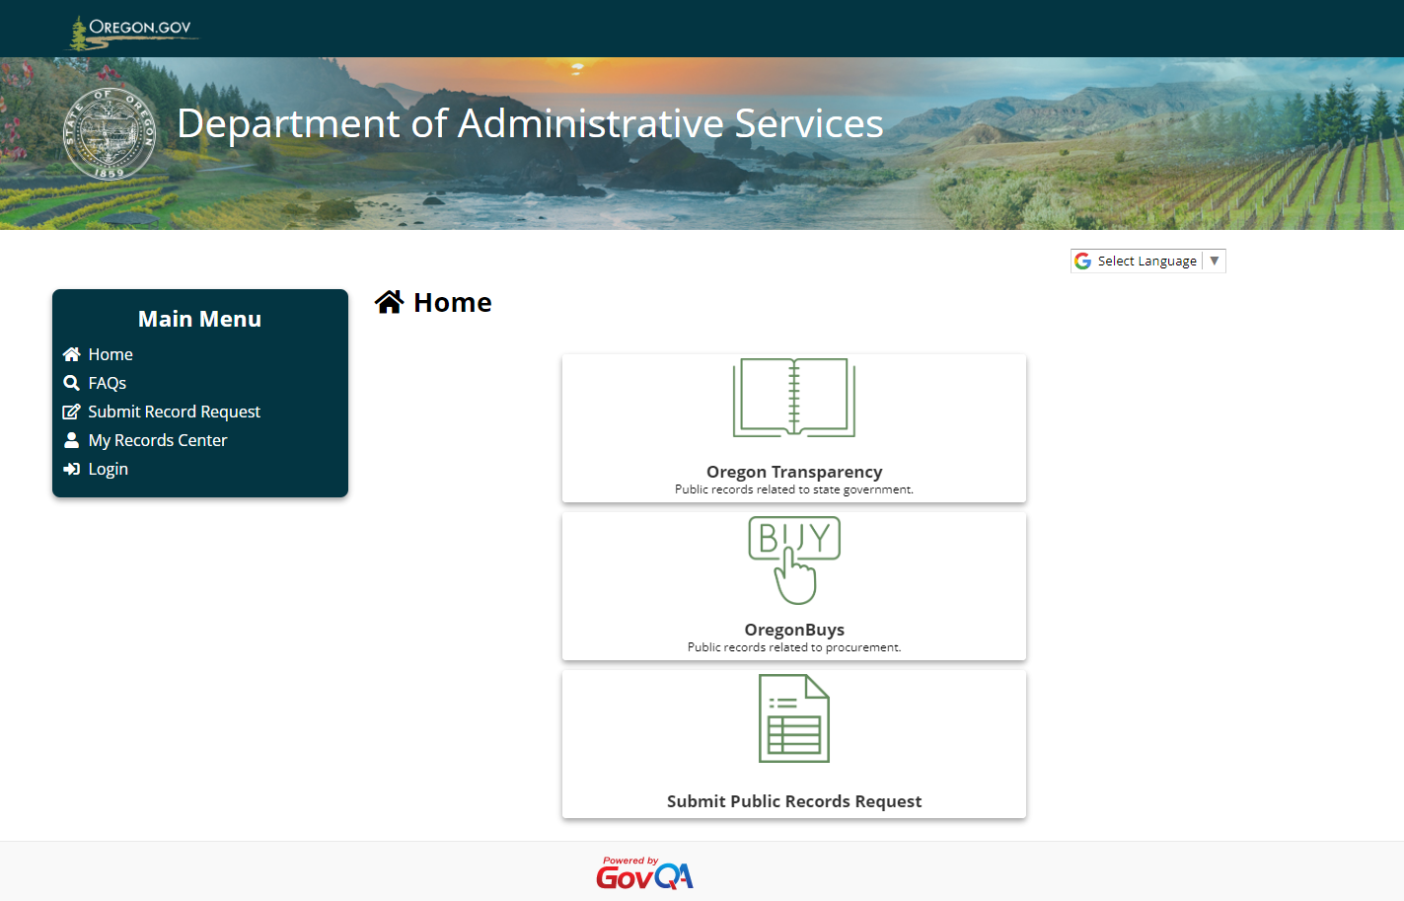The width and height of the screenshot is (1404, 901).
Task: Click the BUY hand pointer icon
Action: click(x=793, y=560)
